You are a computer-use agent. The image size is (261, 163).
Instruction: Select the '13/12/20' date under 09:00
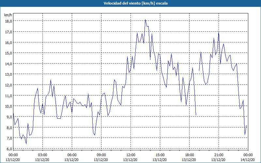[x=101, y=160]
